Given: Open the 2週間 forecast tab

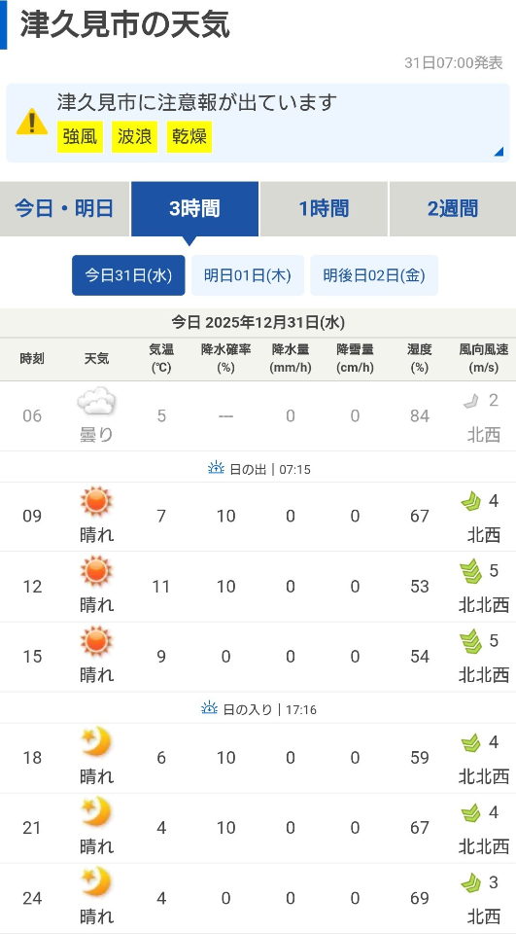Looking at the screenshot, I should click(x=453, y=209).
